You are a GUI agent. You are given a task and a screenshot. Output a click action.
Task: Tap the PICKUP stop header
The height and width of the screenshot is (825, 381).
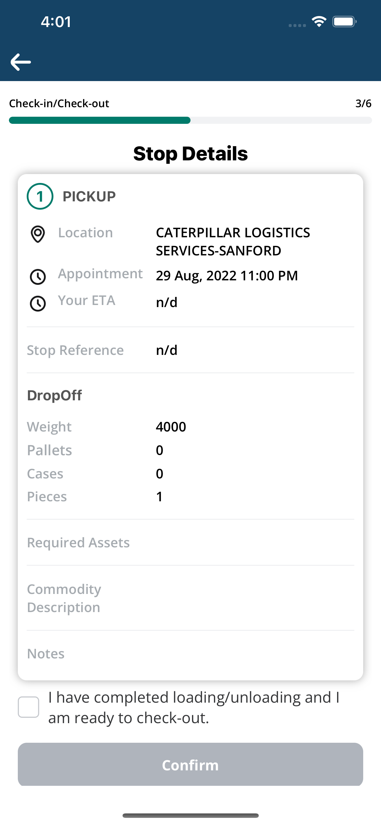(x=89, y=196)
